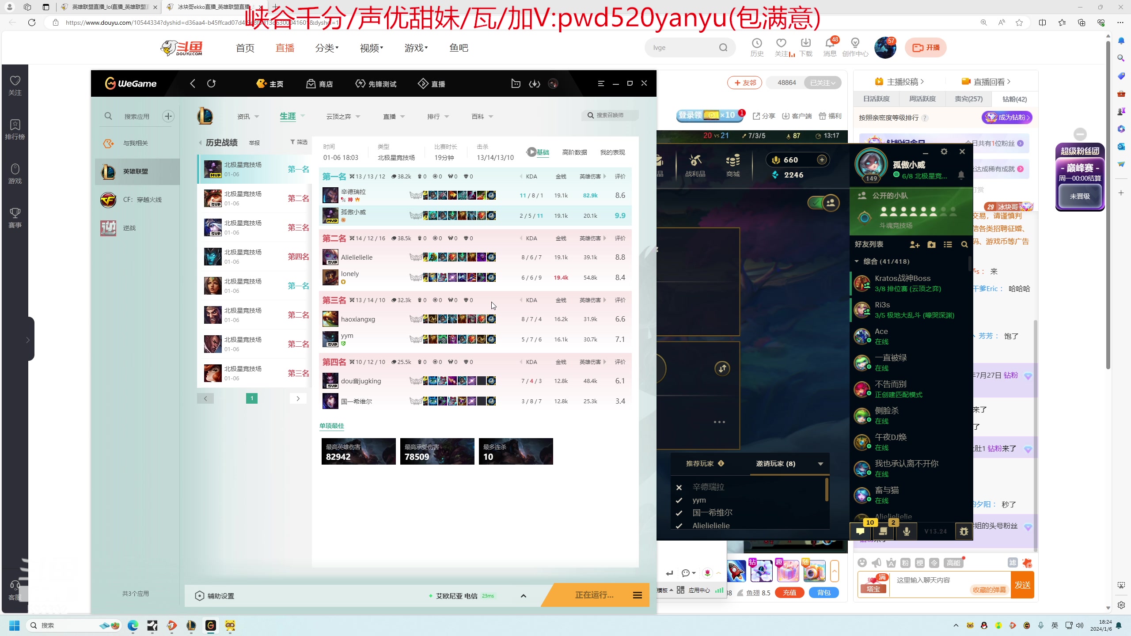Click 友邻 button near follower count

(x=744, y=83)
